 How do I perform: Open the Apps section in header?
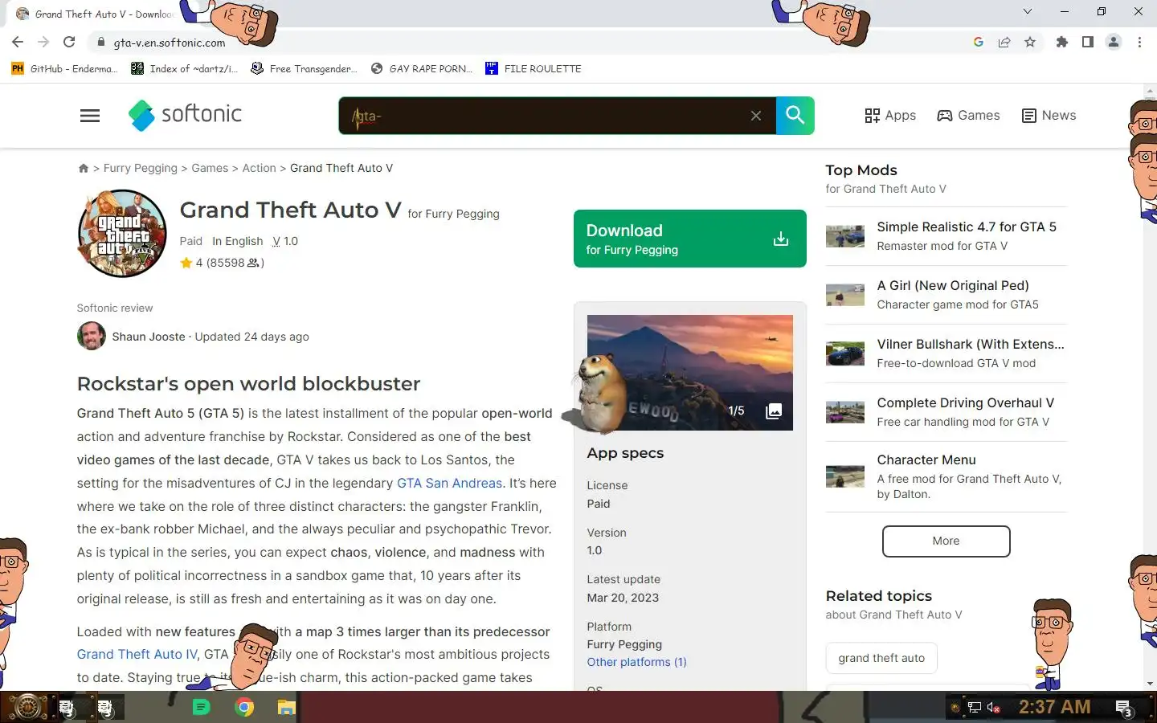coord(890,116)
